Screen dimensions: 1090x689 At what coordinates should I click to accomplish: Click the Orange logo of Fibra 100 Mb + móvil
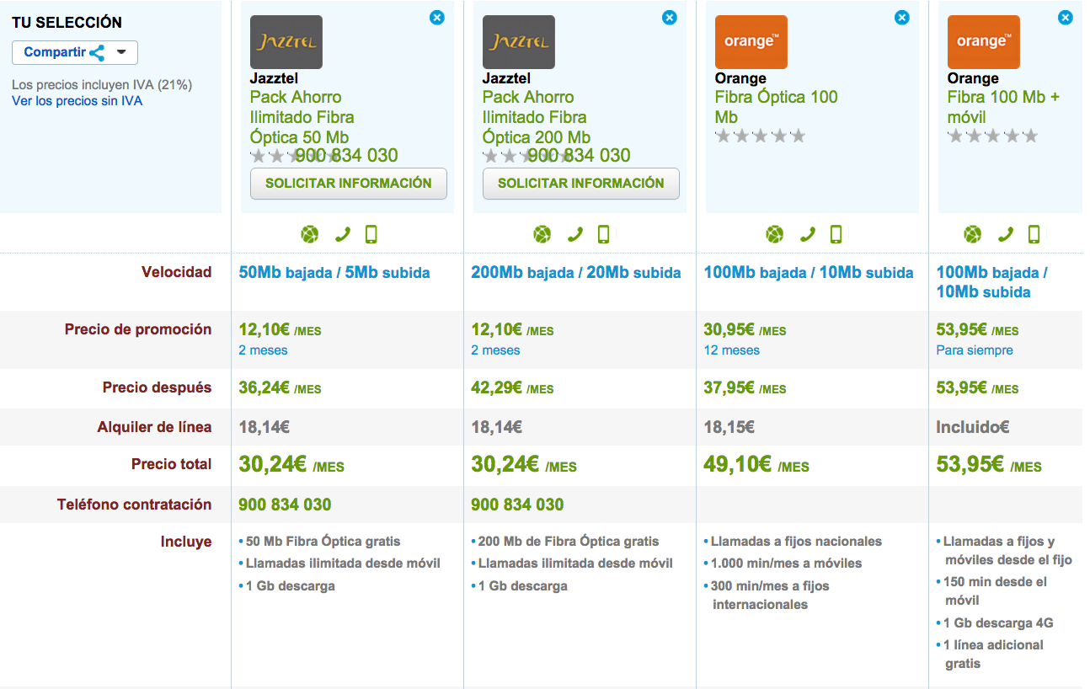coord(984,42)
